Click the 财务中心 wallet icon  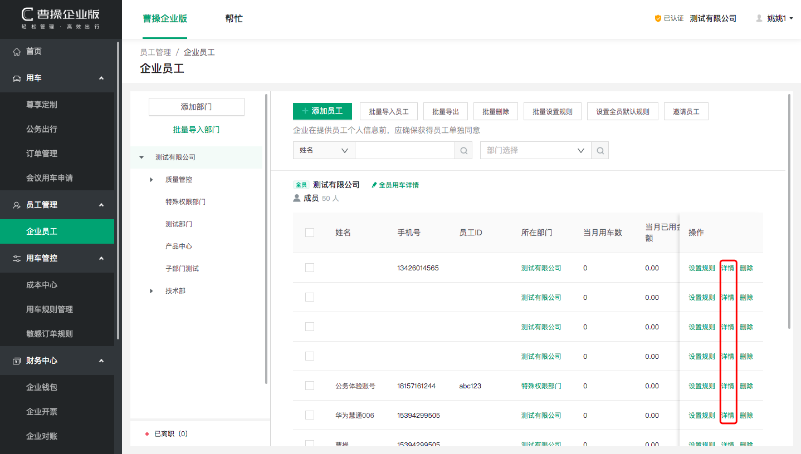[17, 361]
